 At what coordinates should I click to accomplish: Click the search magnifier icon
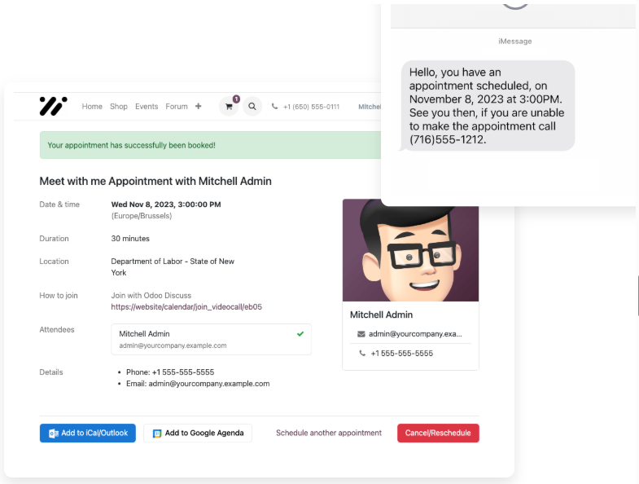point(252,106)
